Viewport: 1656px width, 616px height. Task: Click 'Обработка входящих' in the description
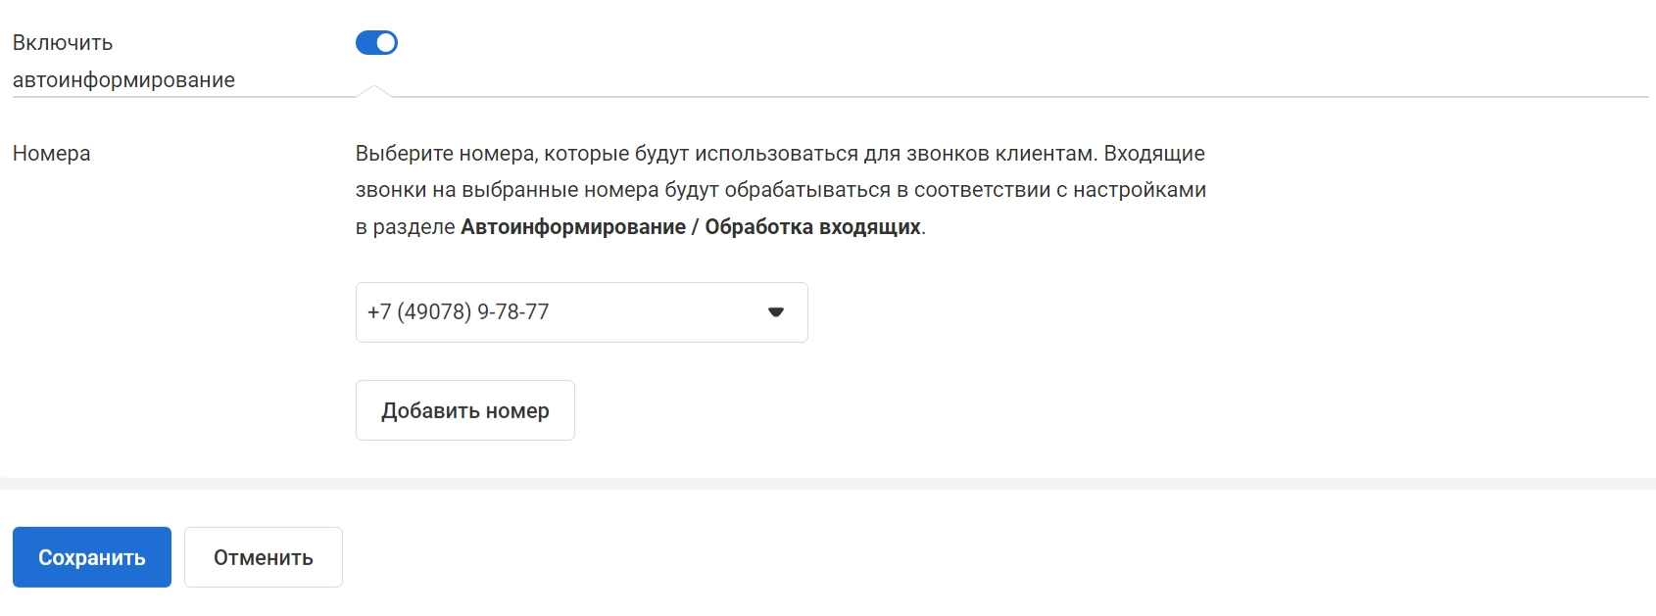812,227
